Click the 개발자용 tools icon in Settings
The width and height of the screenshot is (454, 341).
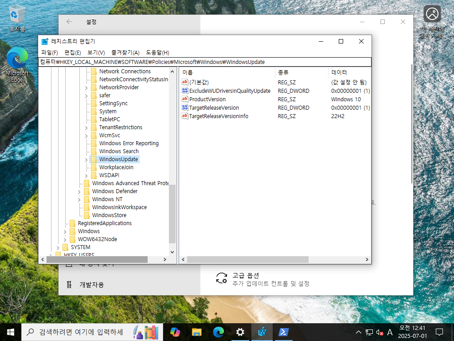point(69,285)
